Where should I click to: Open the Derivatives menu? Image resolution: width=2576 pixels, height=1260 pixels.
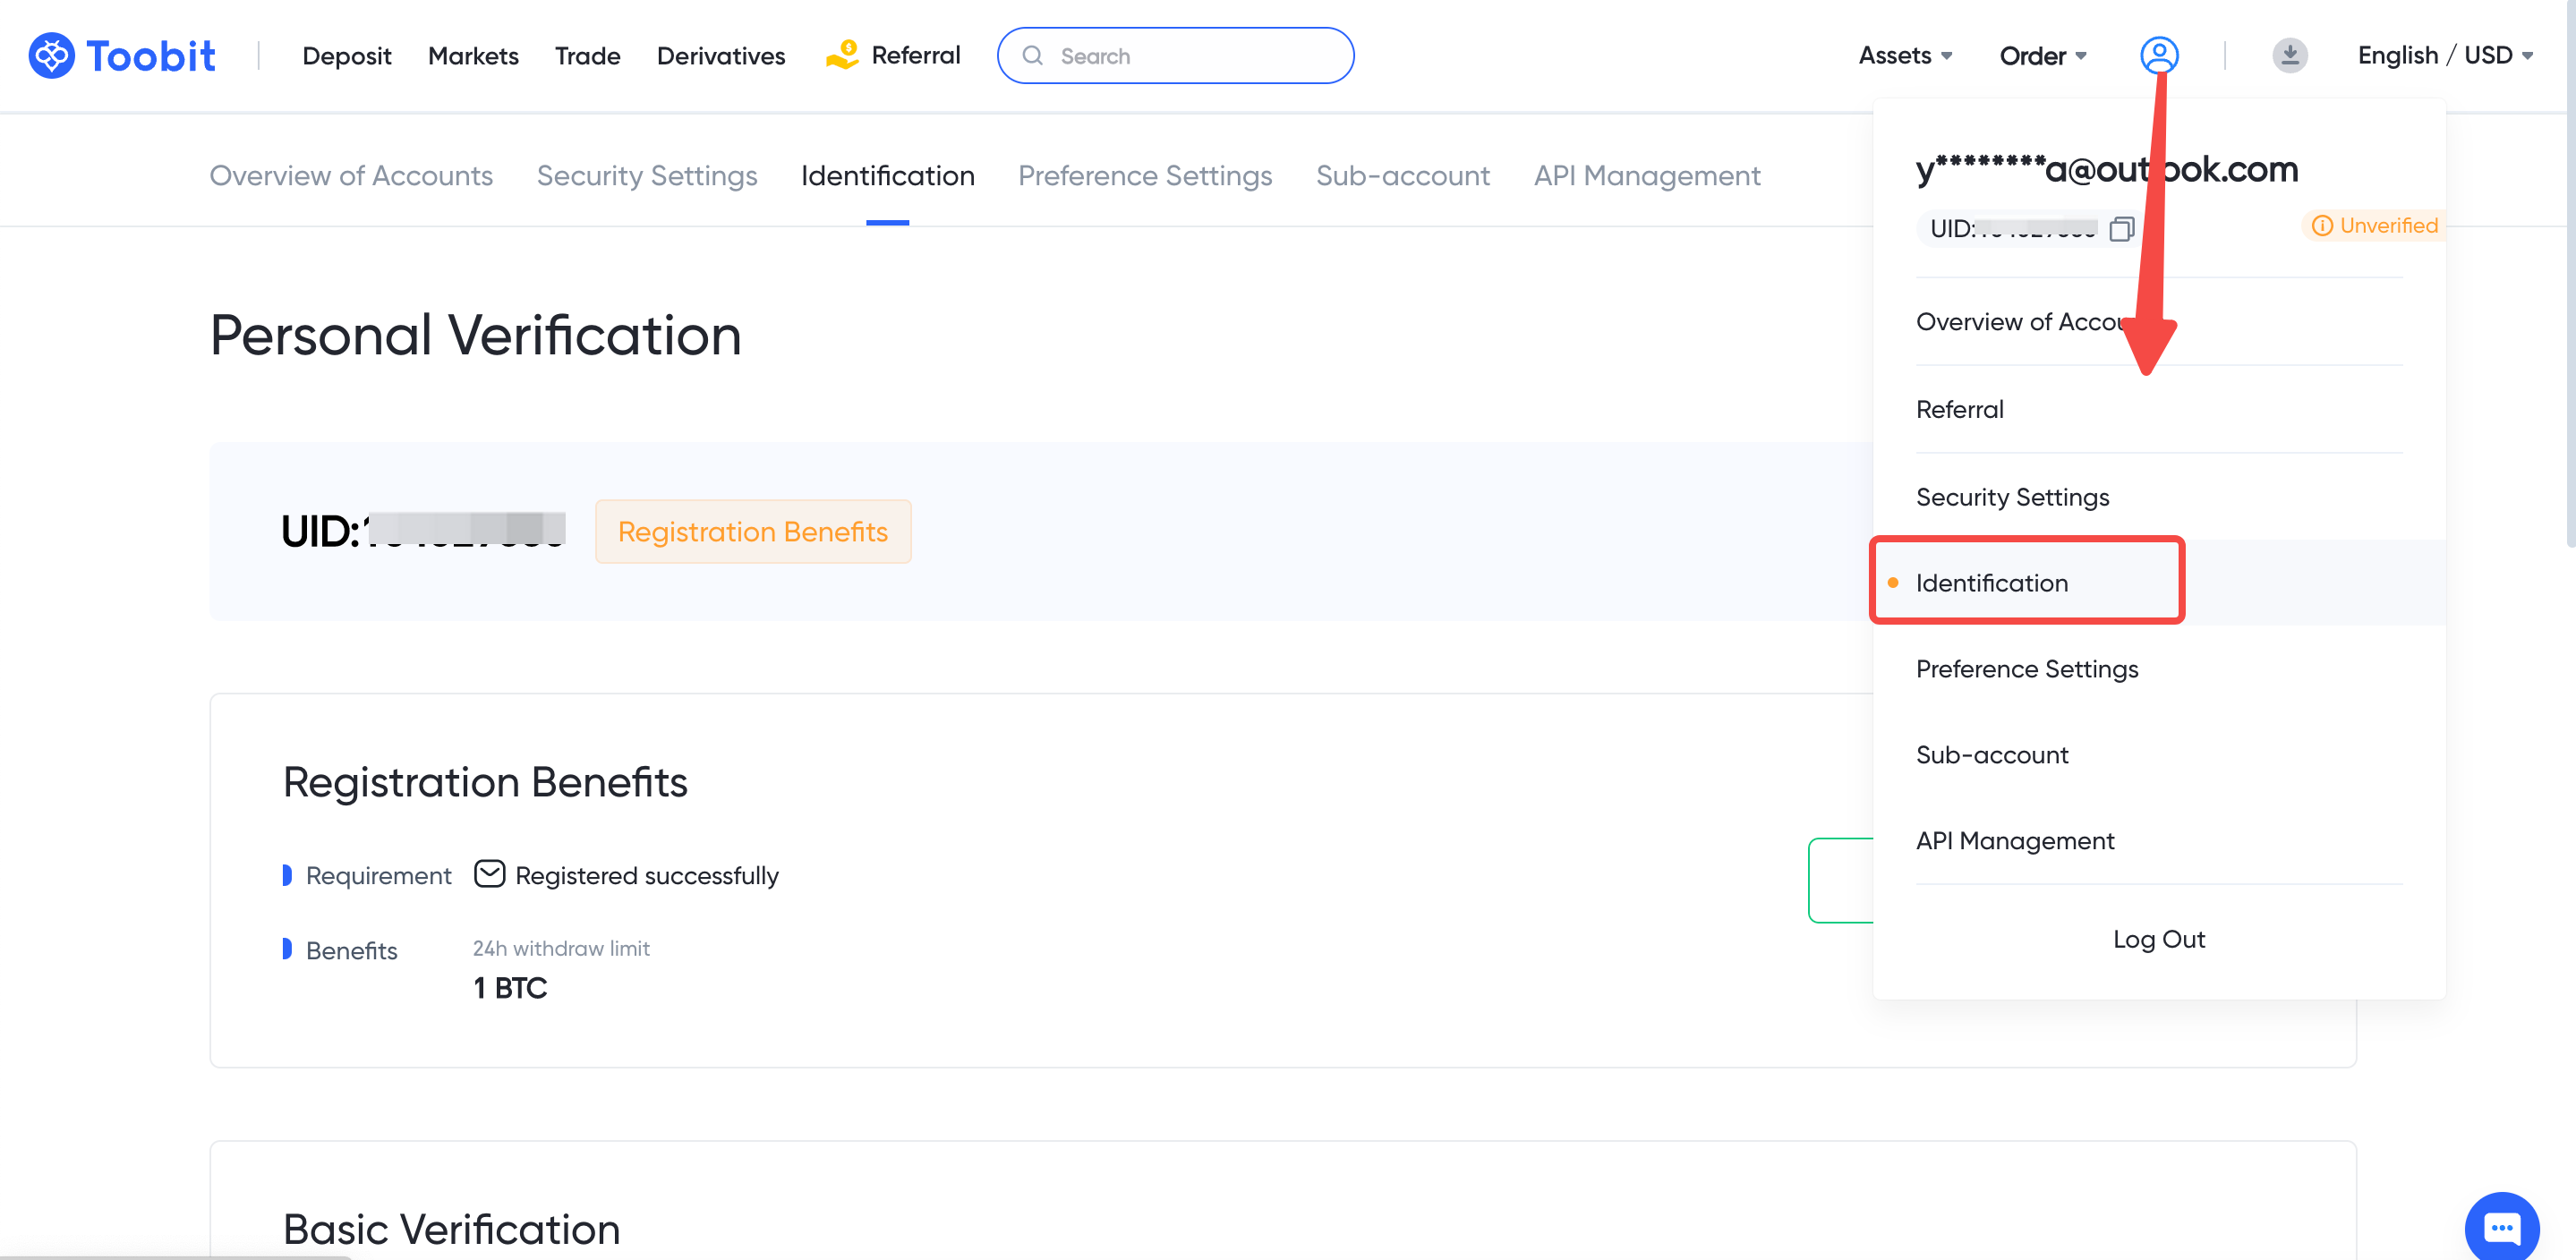point(721,56)
